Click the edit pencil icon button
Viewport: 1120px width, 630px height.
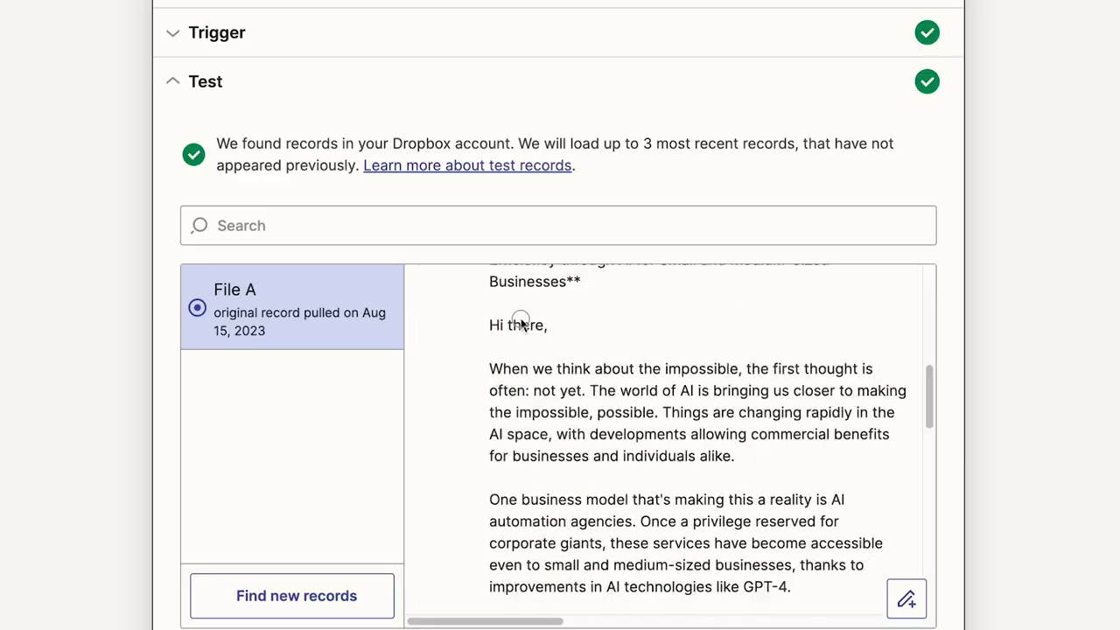tap(906, 599)
